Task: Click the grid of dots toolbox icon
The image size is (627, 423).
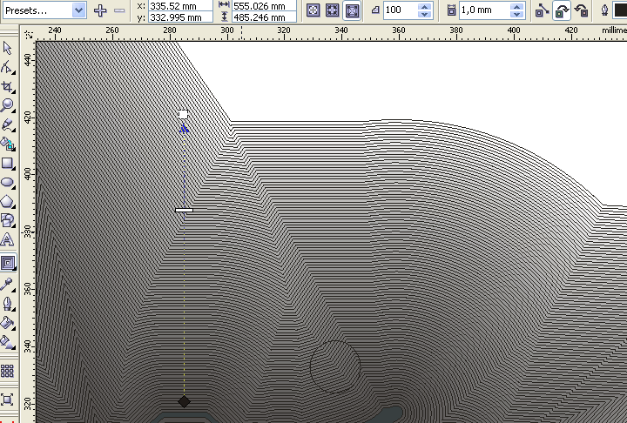Action: click(x=8, y=371)
